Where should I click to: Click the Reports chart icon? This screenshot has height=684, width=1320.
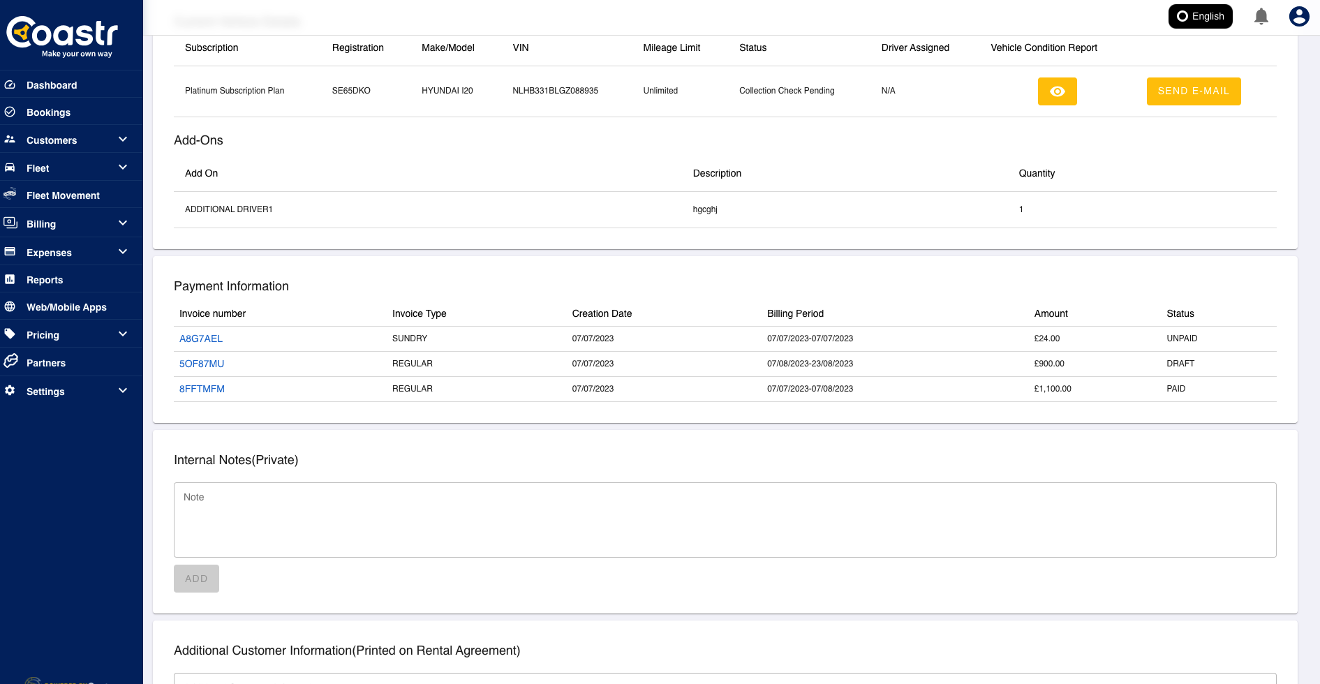click(x=10, y=279)
